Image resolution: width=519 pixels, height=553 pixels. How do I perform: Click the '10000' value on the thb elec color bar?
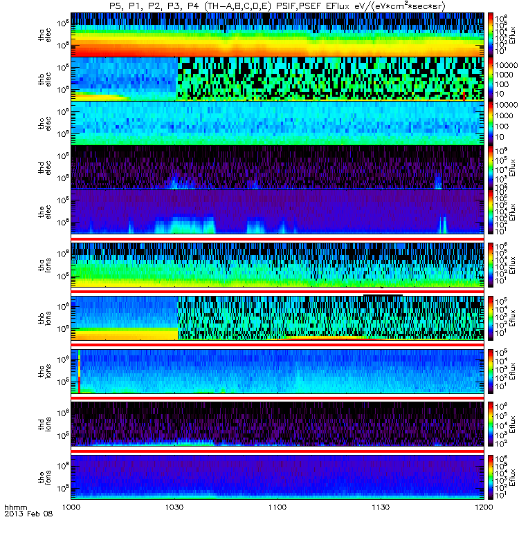pyautogui.click(x=507, y=65)
